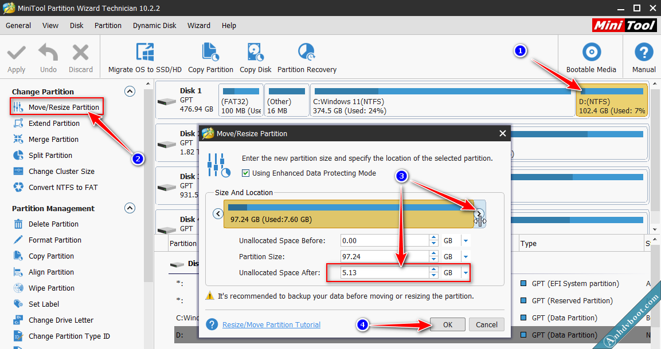Click the blue help question icon in dialog
This screenshot has height=349, width=661.
tap(212, 324)
